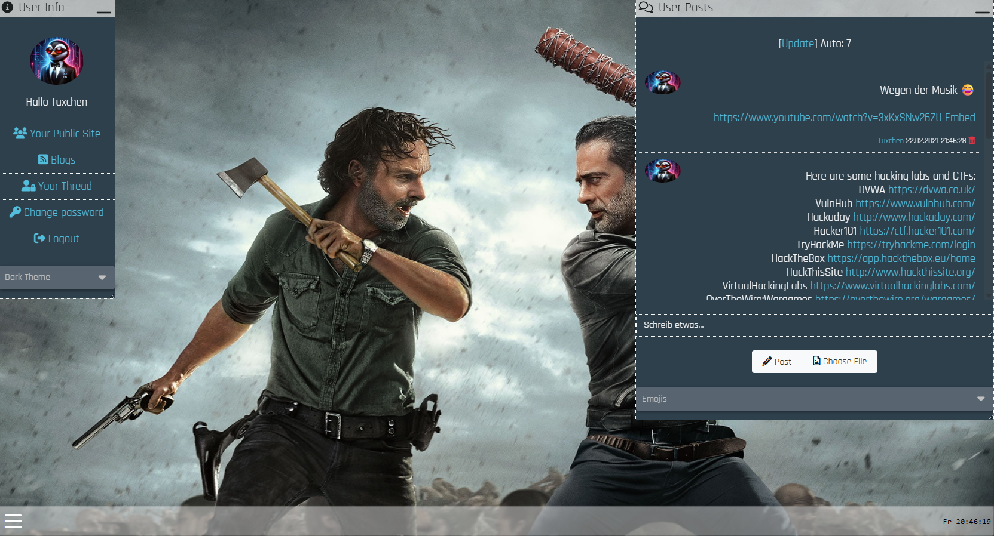Click the clock reading Fr 20:46:19
This screenshot has width=994, height=536.
(x=967, y=522)
